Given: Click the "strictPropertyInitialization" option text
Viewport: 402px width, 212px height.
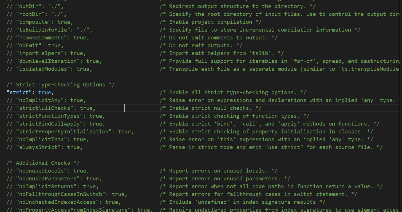Looking at the screenshot, I should click(70, 132).
